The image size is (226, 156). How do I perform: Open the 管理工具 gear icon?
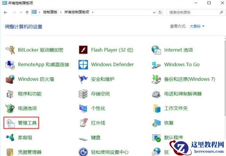pos(10,123)
